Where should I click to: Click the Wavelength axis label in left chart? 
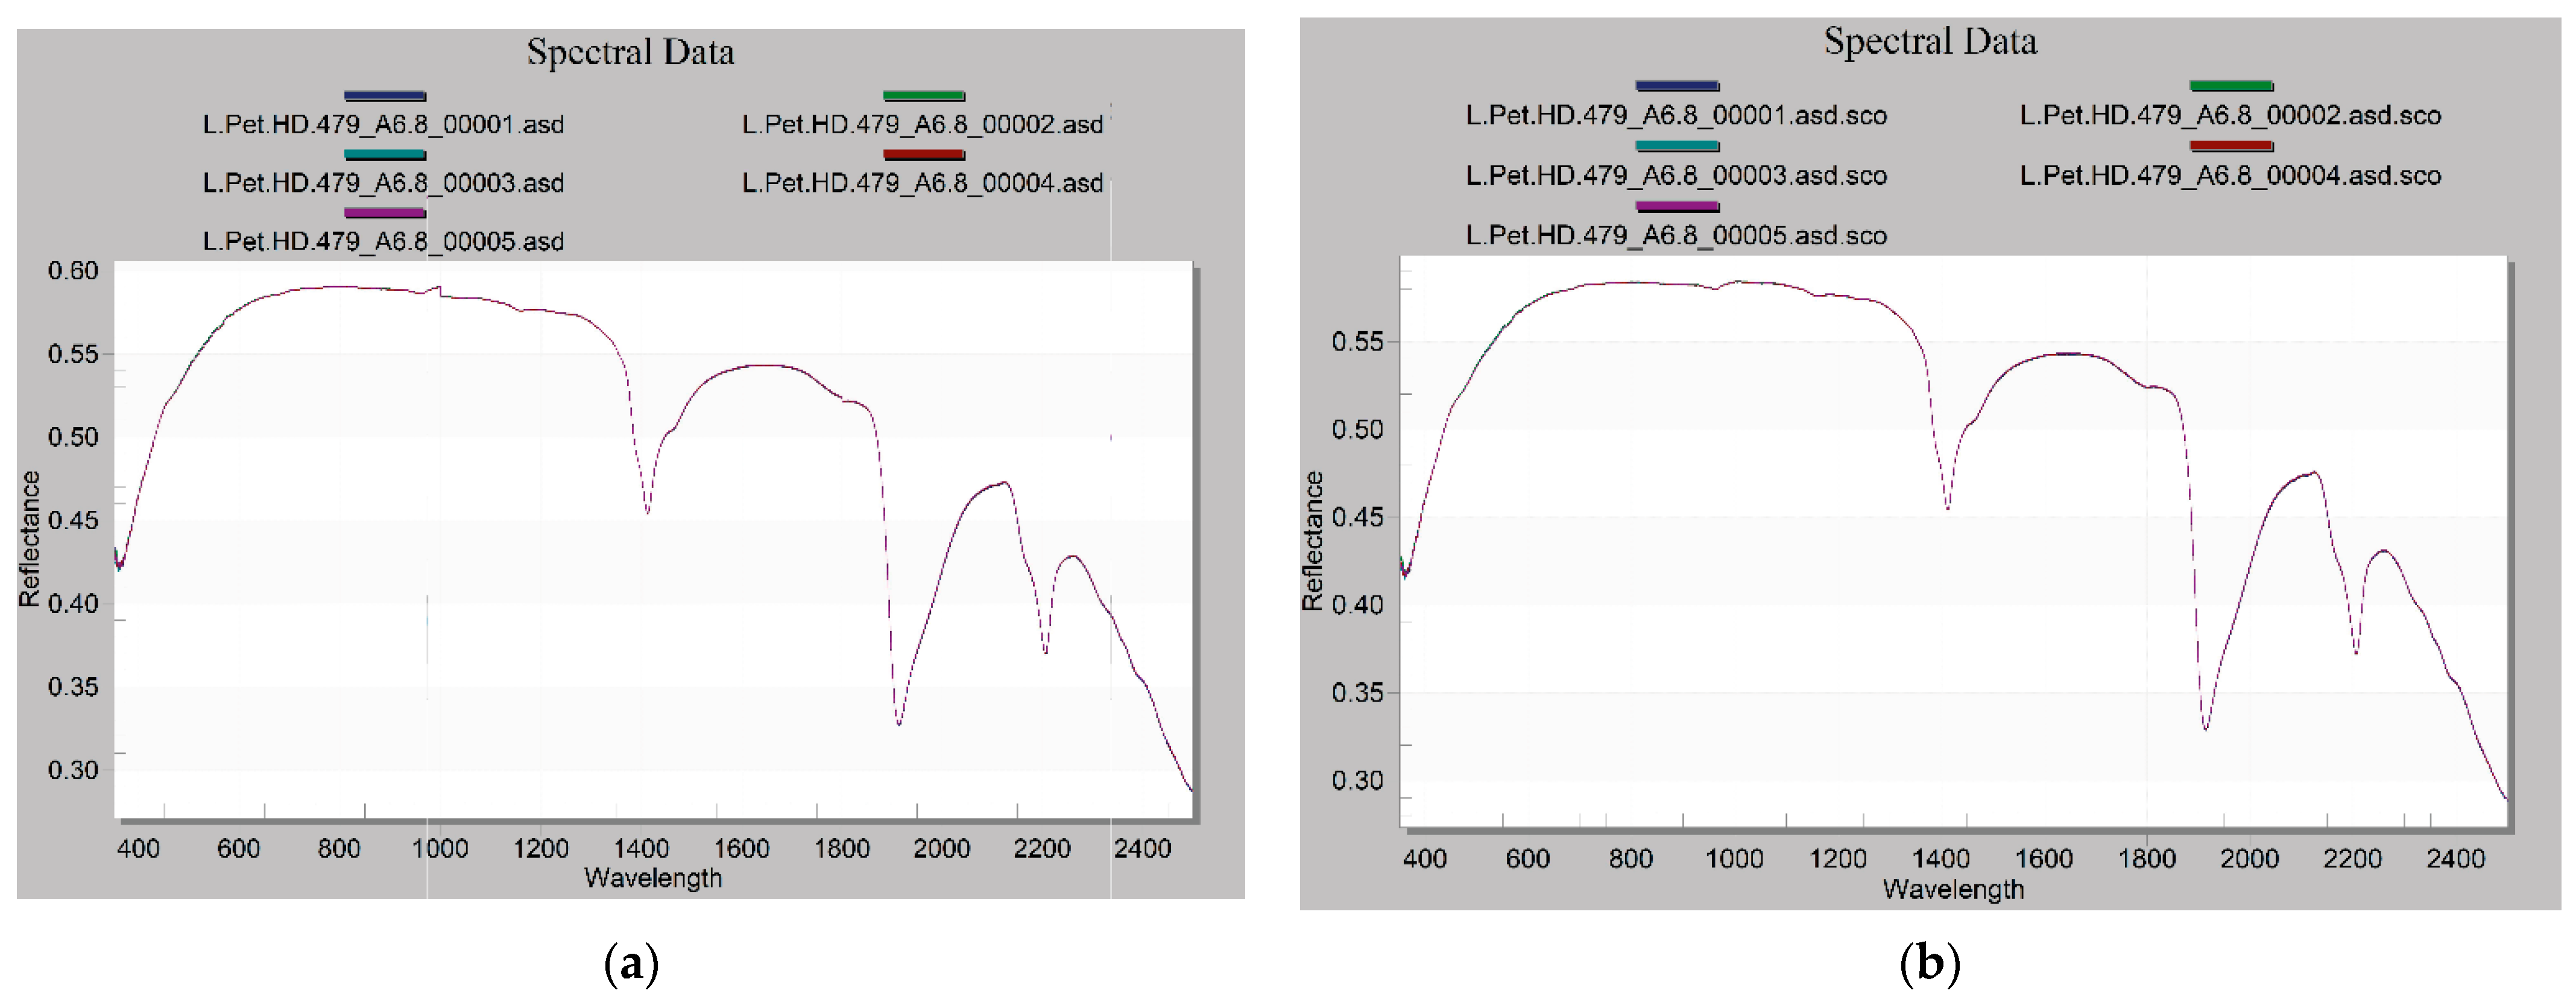(653, 878)
